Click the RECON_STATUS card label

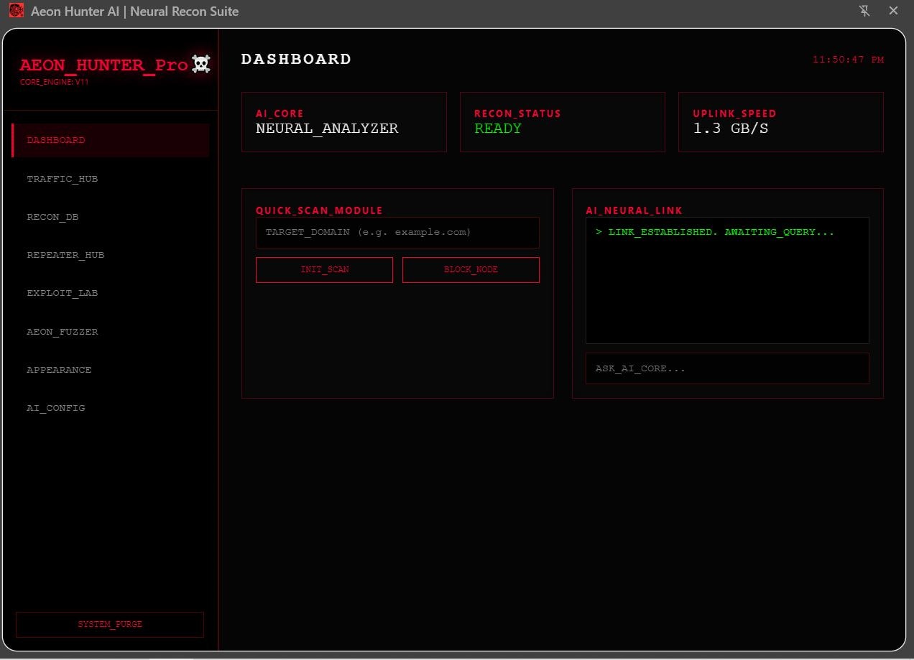click(x=517, y=113)
